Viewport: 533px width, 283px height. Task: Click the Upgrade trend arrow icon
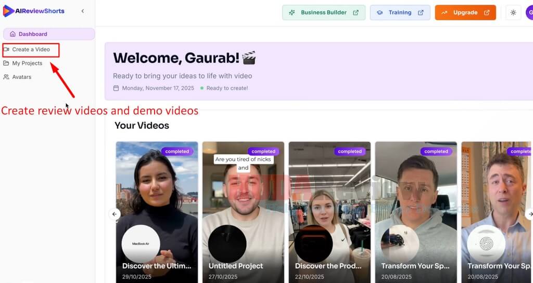(x=445, y=12)
